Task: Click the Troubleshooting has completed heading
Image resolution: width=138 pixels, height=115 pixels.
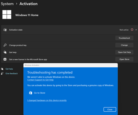Action: 50,73
